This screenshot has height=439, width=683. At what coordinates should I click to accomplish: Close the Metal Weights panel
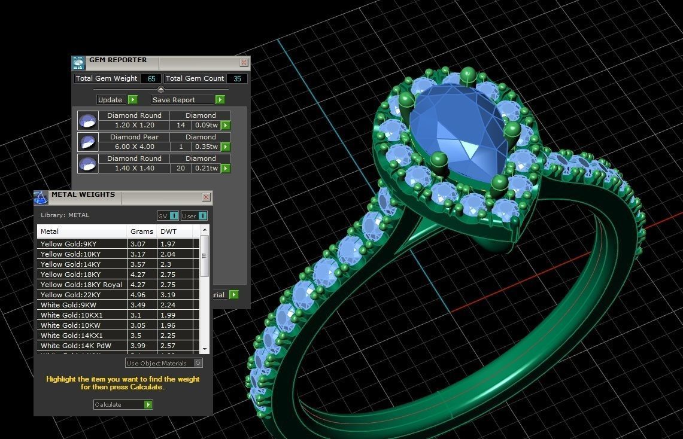click(207, 197)
